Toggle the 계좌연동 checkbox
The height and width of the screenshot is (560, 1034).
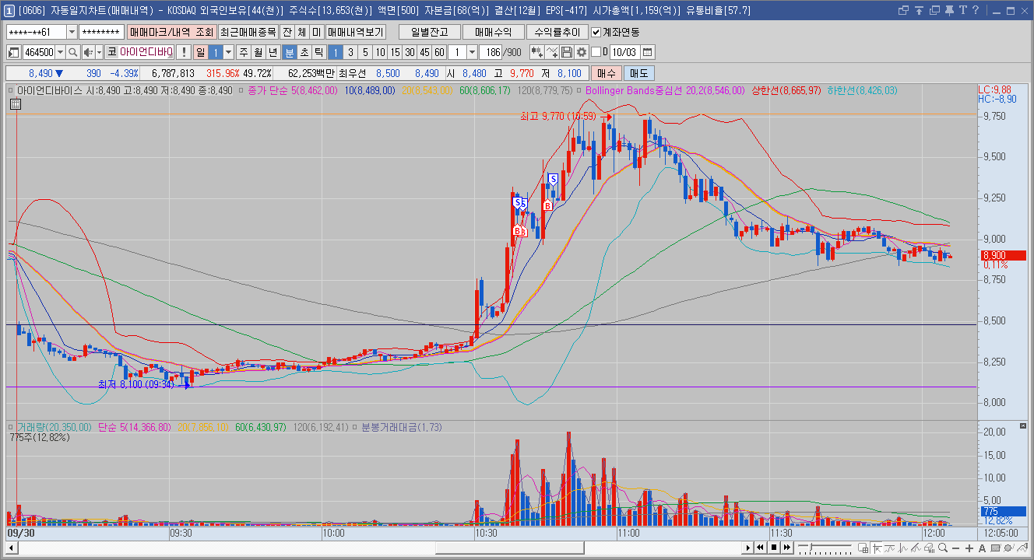pos(596,32)
